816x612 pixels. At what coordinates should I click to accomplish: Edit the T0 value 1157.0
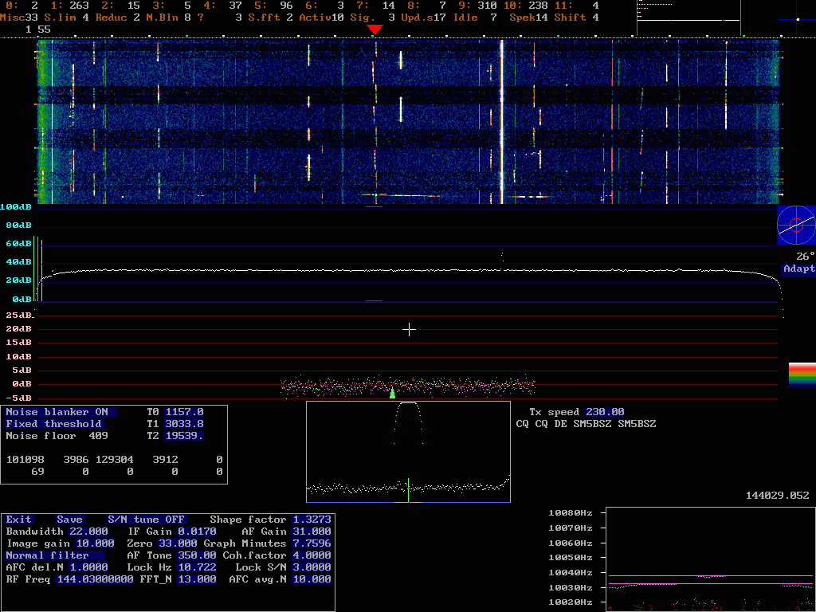tap(184, 412)
